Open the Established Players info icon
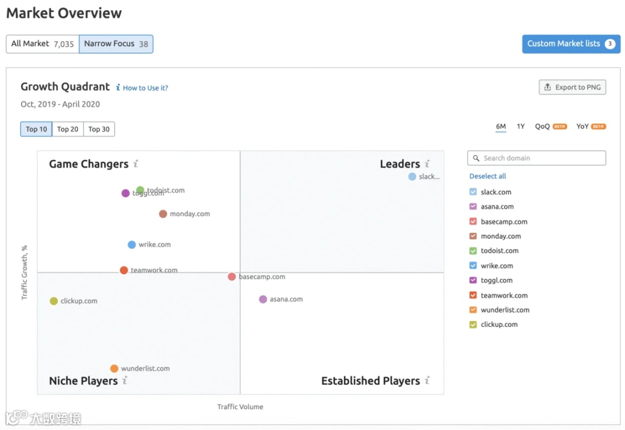 (427, 380)
